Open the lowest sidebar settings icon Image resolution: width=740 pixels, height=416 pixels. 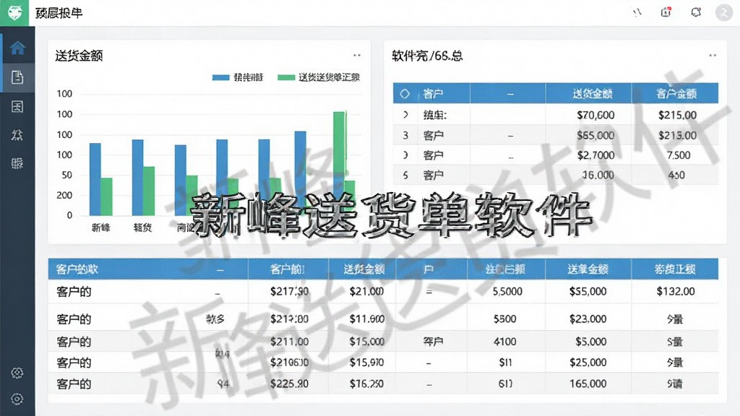[x=17, y=399]
